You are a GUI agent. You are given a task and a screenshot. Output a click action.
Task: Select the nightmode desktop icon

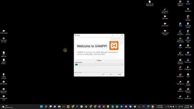pos(188,97)
